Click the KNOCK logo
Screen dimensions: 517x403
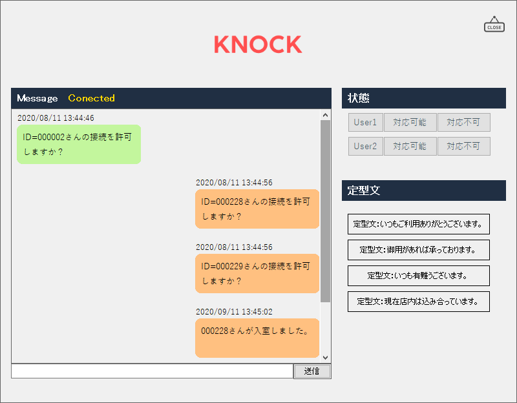258,45
